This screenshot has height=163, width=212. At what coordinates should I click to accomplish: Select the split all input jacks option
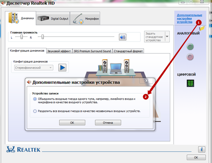pyautogui.click(x=35, y=111)
